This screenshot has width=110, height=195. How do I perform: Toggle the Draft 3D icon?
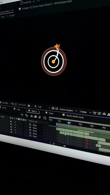coord(27,116)
